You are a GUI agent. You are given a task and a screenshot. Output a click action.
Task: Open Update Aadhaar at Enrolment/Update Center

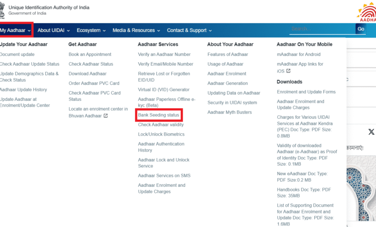pyautogui.click(x=25, y=102)
